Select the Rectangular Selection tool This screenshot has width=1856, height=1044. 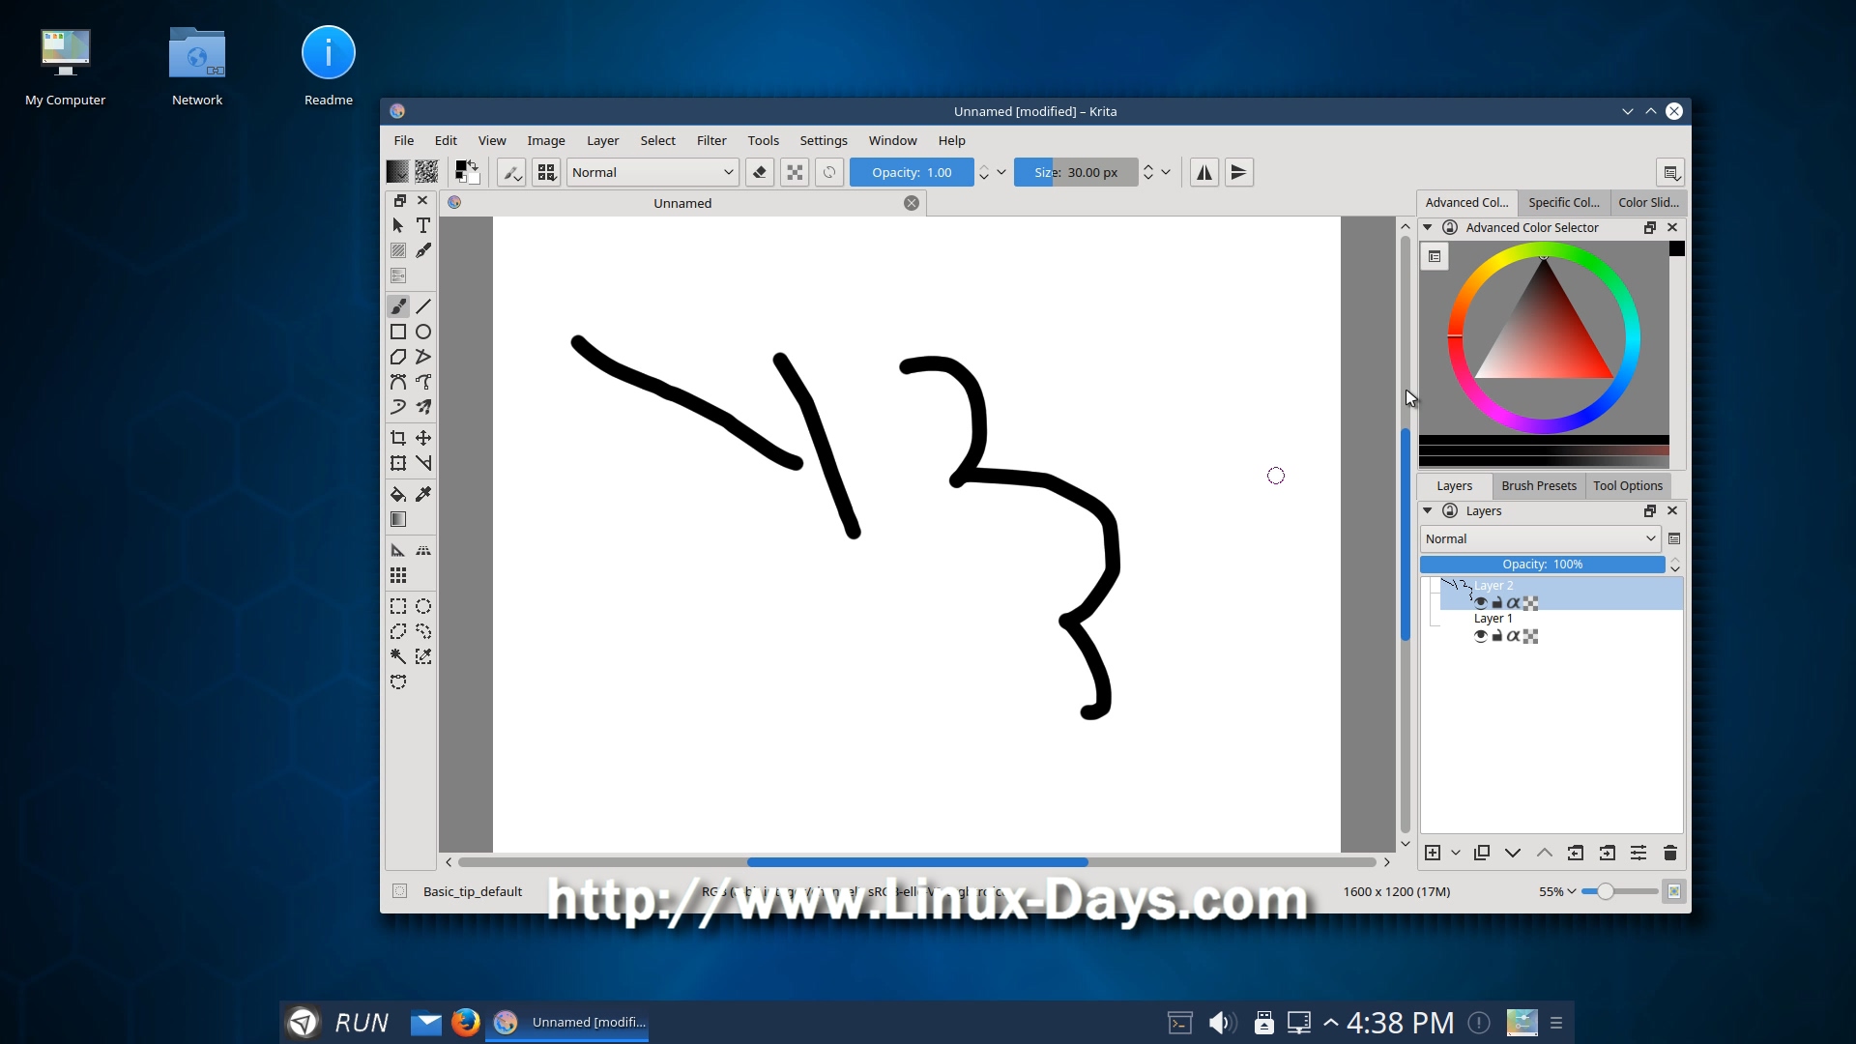coord(398,606)
